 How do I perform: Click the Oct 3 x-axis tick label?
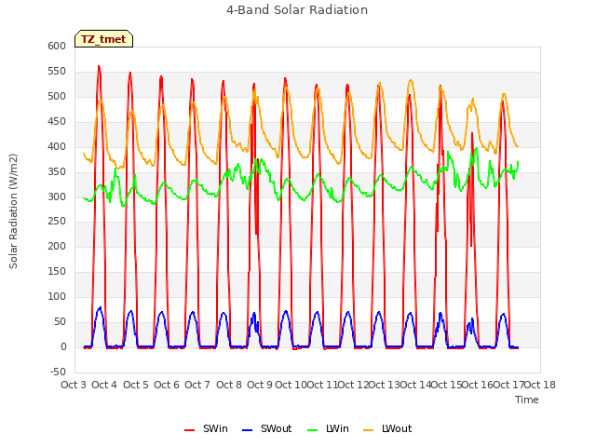click(x=74, y=385)
